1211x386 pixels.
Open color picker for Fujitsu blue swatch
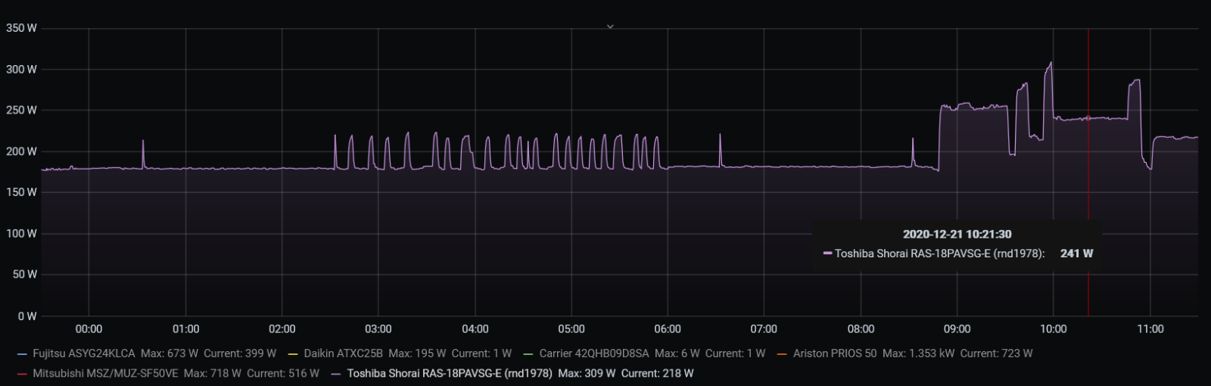21,354
